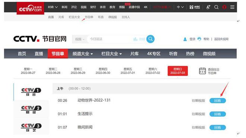Open the hamburger menu icon
This screenshot has width=246, height=138.
point(232,7)
